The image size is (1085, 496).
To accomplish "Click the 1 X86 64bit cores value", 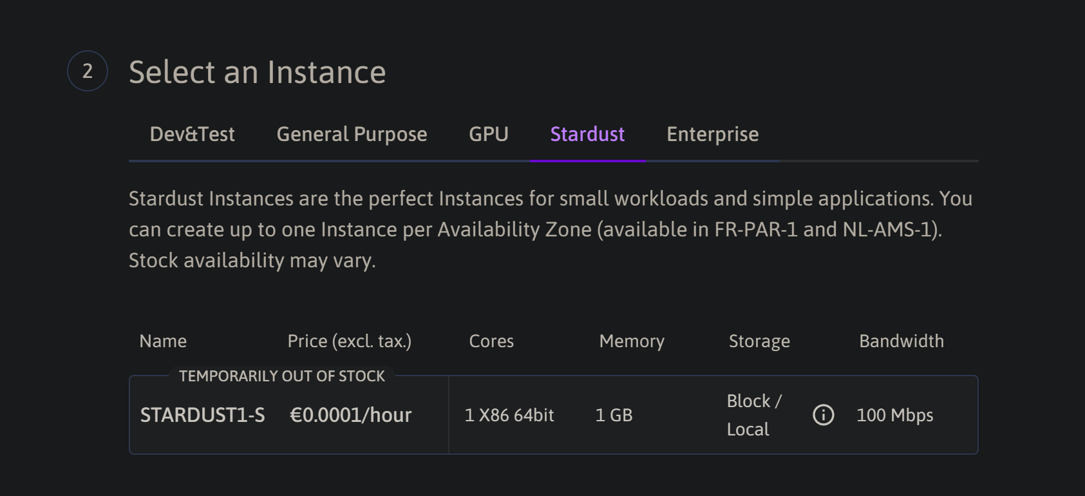I will (x=509, y=415).
